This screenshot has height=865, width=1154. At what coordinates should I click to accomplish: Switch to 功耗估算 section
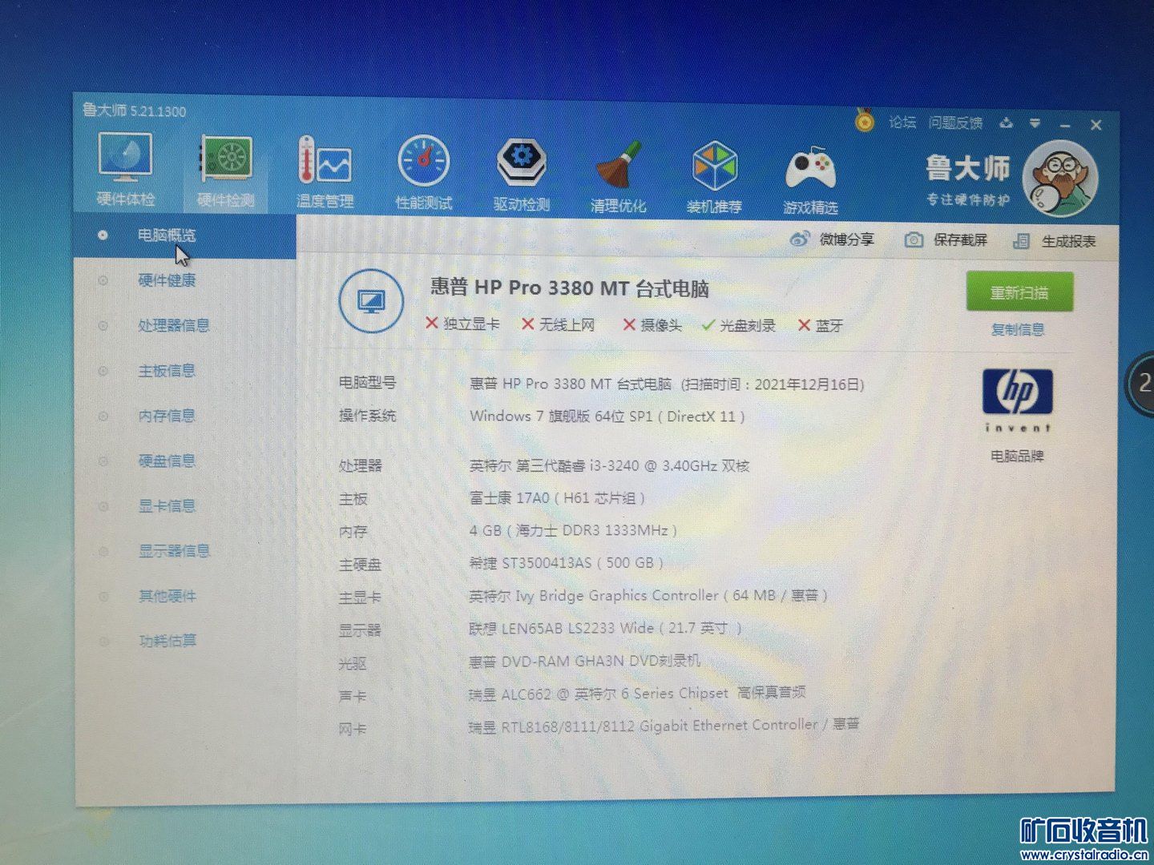click(x=167, y=640)
